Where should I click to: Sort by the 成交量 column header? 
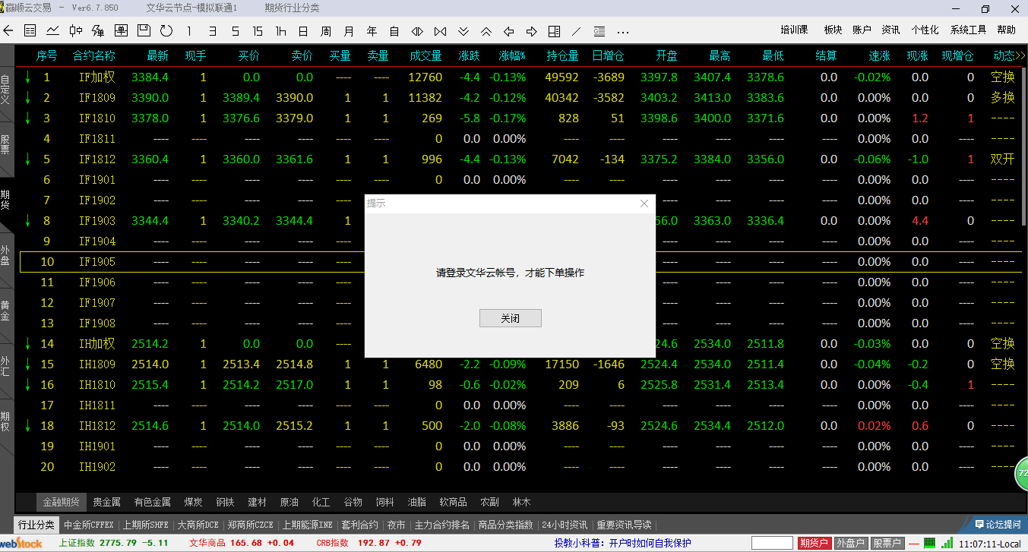tap(425, 55)
